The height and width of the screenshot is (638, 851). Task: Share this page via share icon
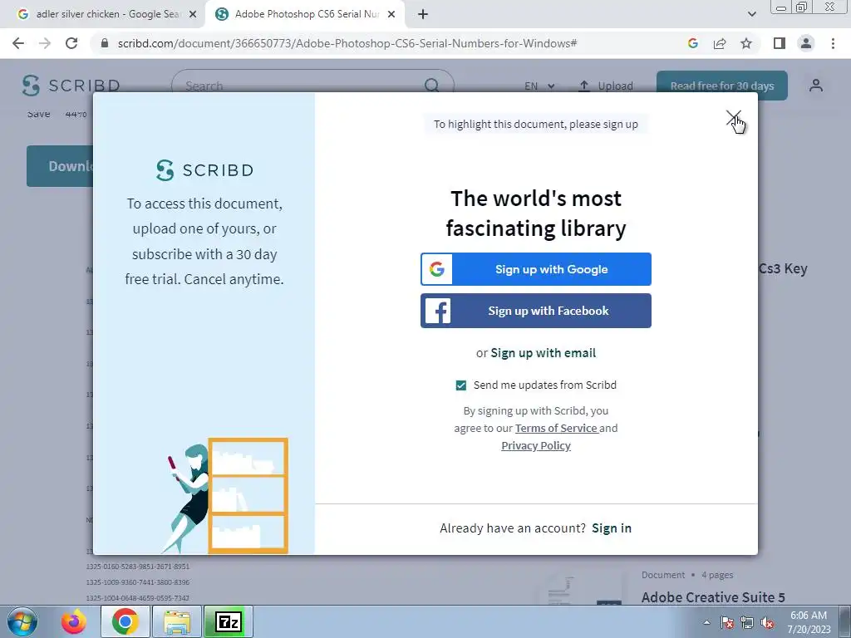click(720, 43)
